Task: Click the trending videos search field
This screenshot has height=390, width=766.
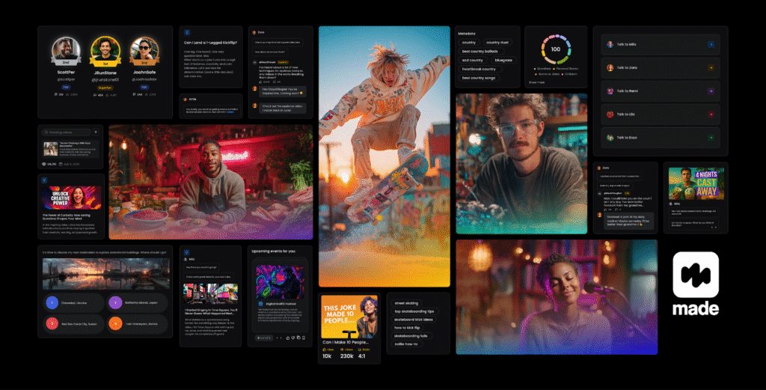Action: (x=67, y=132)
